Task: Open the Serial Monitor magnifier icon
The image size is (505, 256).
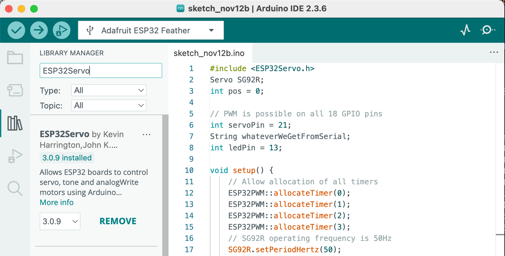Action: click(488, 30)
